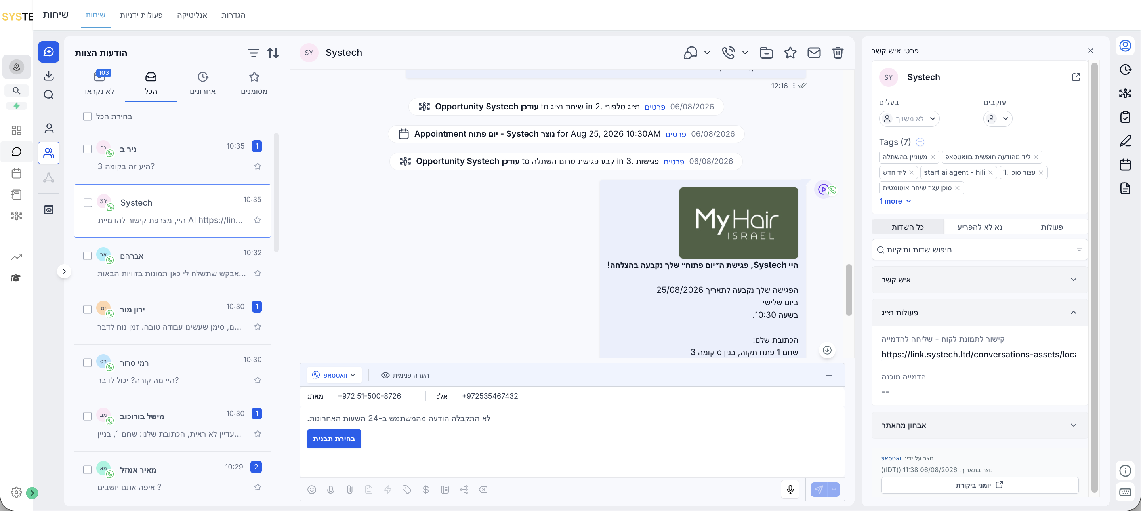Click emoji smiley icon in composer
Screen dimensions: 1141x511
[x=312, y=489]
